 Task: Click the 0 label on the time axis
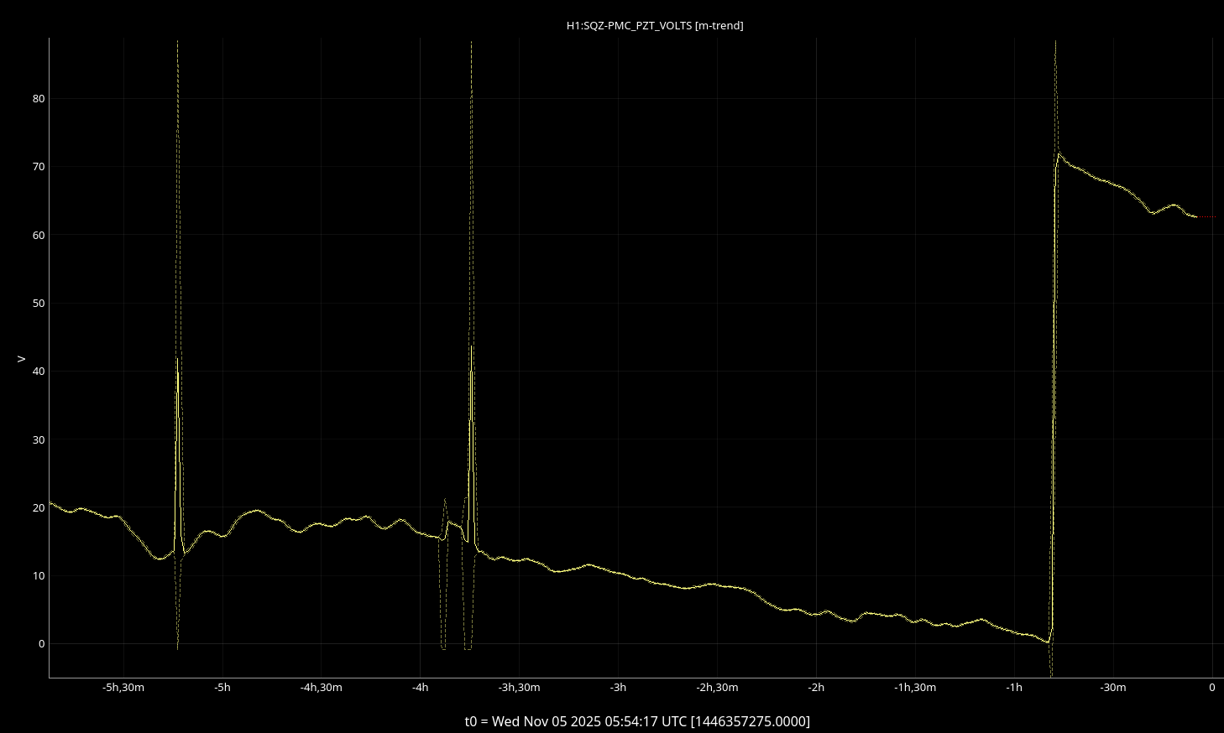click(x=1212, y=688)
